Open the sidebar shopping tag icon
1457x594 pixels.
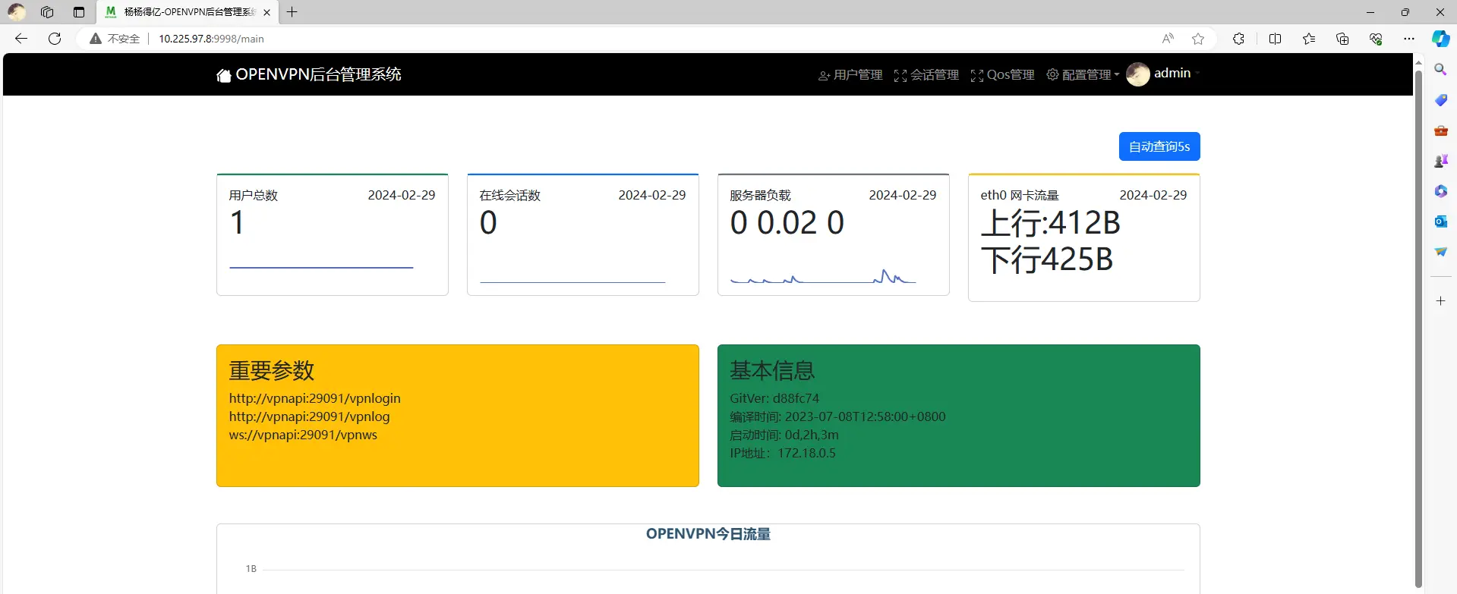coord(1440,100)
